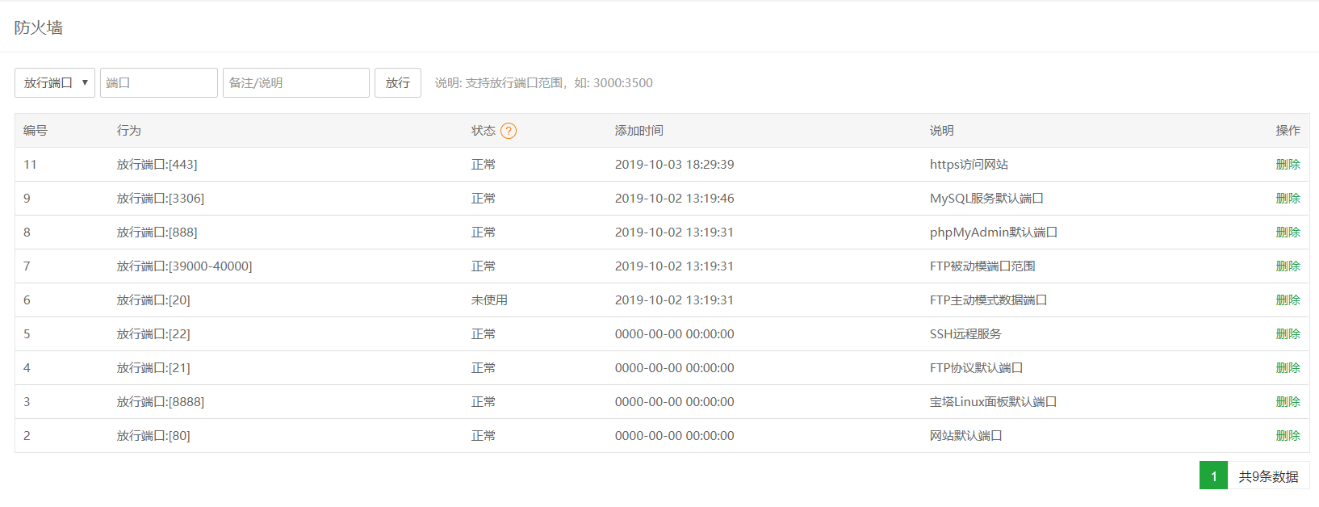Viewport: 1319px width, 507px height.
Task: Open the 放行端口 rule type dropdown
Action: 55,82
